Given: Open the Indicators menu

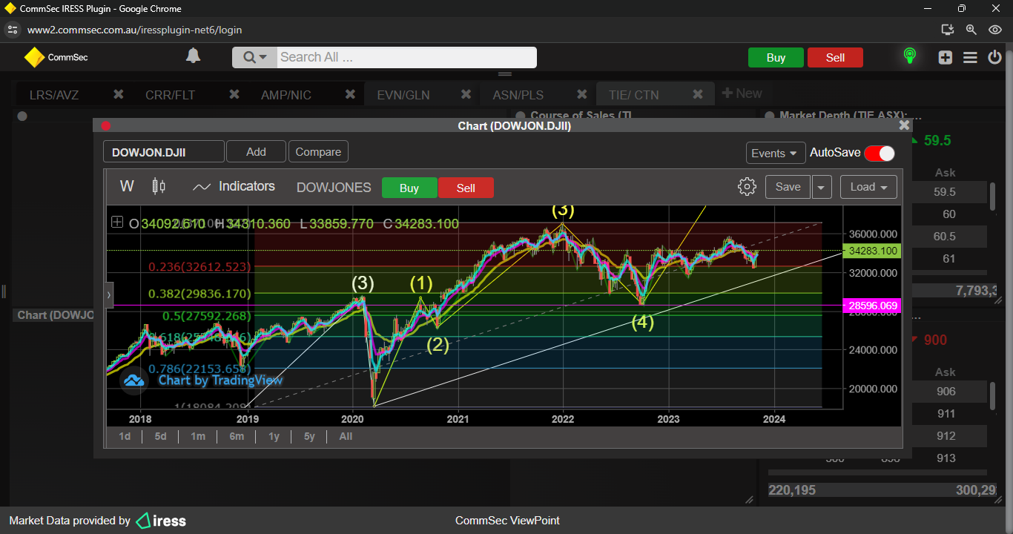Looking at the screenshot, I should (234, 187).
